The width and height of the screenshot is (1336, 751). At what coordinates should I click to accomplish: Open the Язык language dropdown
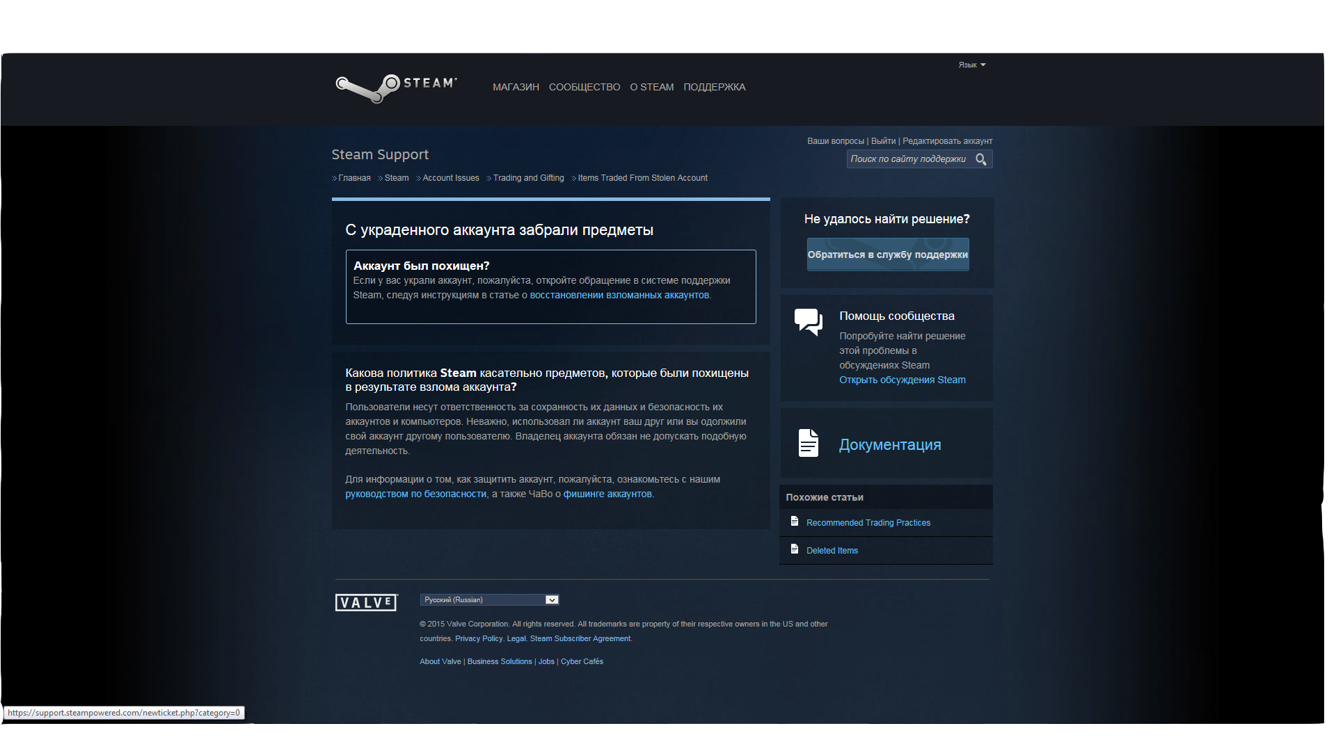971,65
